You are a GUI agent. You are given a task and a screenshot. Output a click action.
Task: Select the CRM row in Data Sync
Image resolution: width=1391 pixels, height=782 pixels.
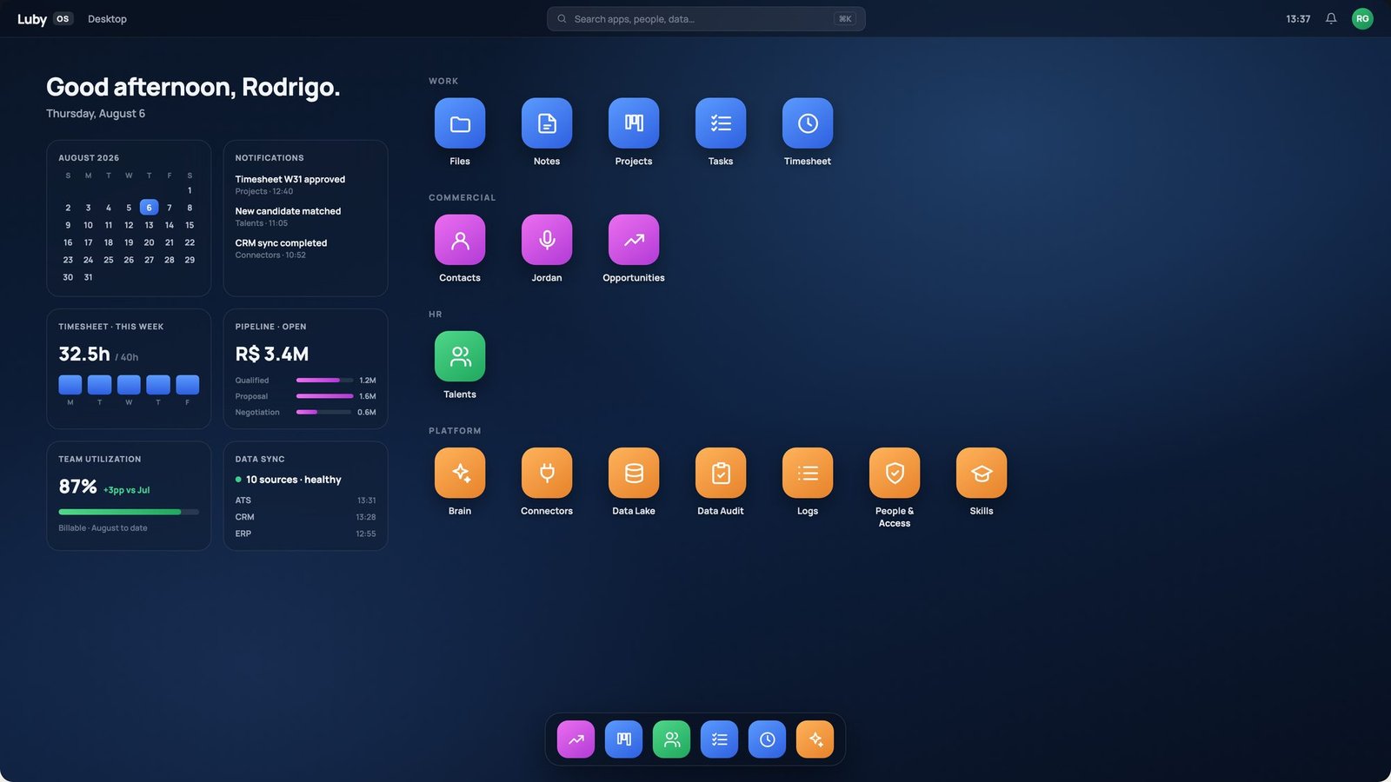(305, 517)
